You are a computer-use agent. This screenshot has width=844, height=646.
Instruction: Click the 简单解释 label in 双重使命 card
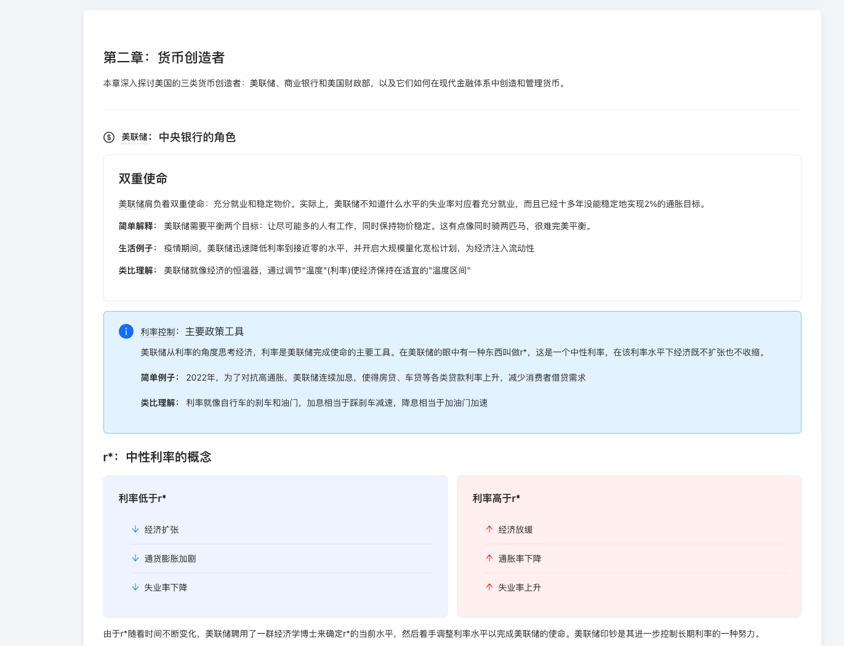(x=137, y=227)
